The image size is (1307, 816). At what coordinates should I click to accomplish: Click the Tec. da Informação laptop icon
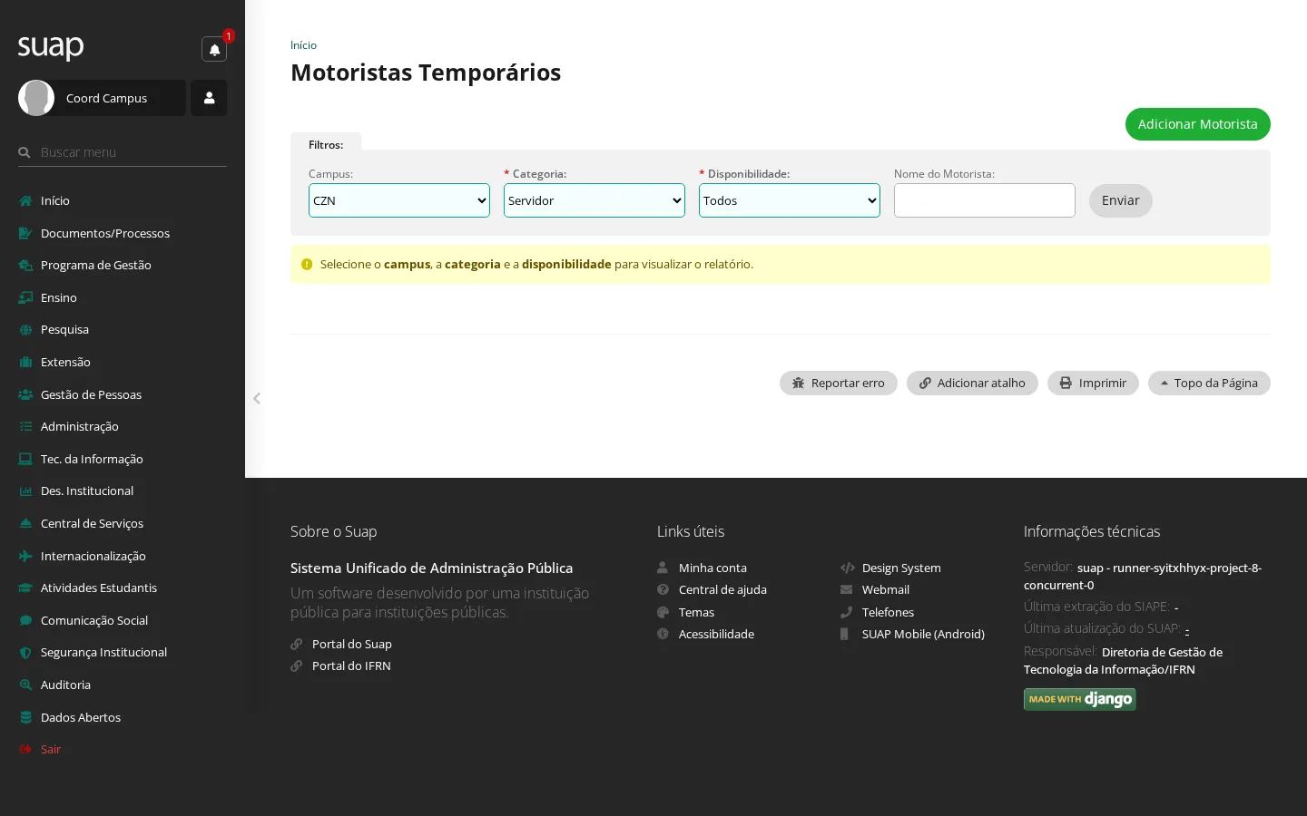(25, 459)
